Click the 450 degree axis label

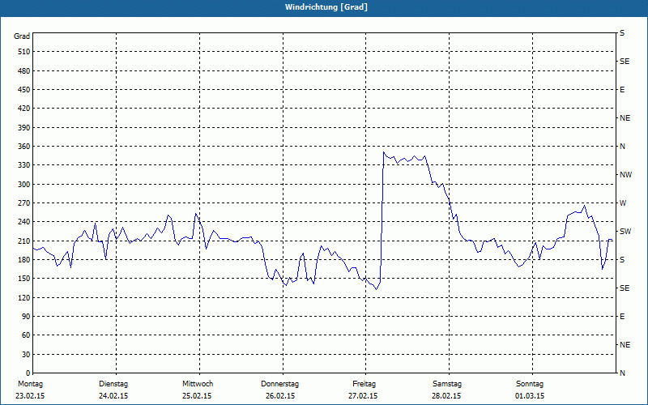24,90
